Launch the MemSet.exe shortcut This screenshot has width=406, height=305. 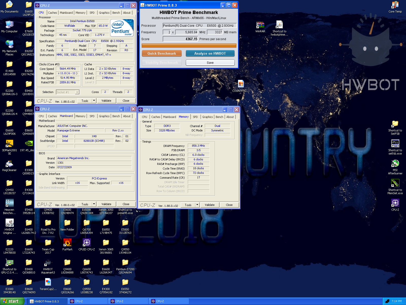[x=395, y=187]
